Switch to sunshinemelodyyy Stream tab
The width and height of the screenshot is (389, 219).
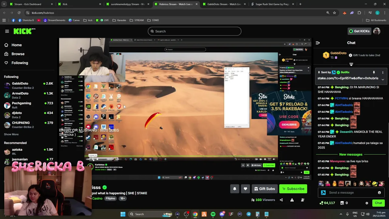[x=127, y=4]
